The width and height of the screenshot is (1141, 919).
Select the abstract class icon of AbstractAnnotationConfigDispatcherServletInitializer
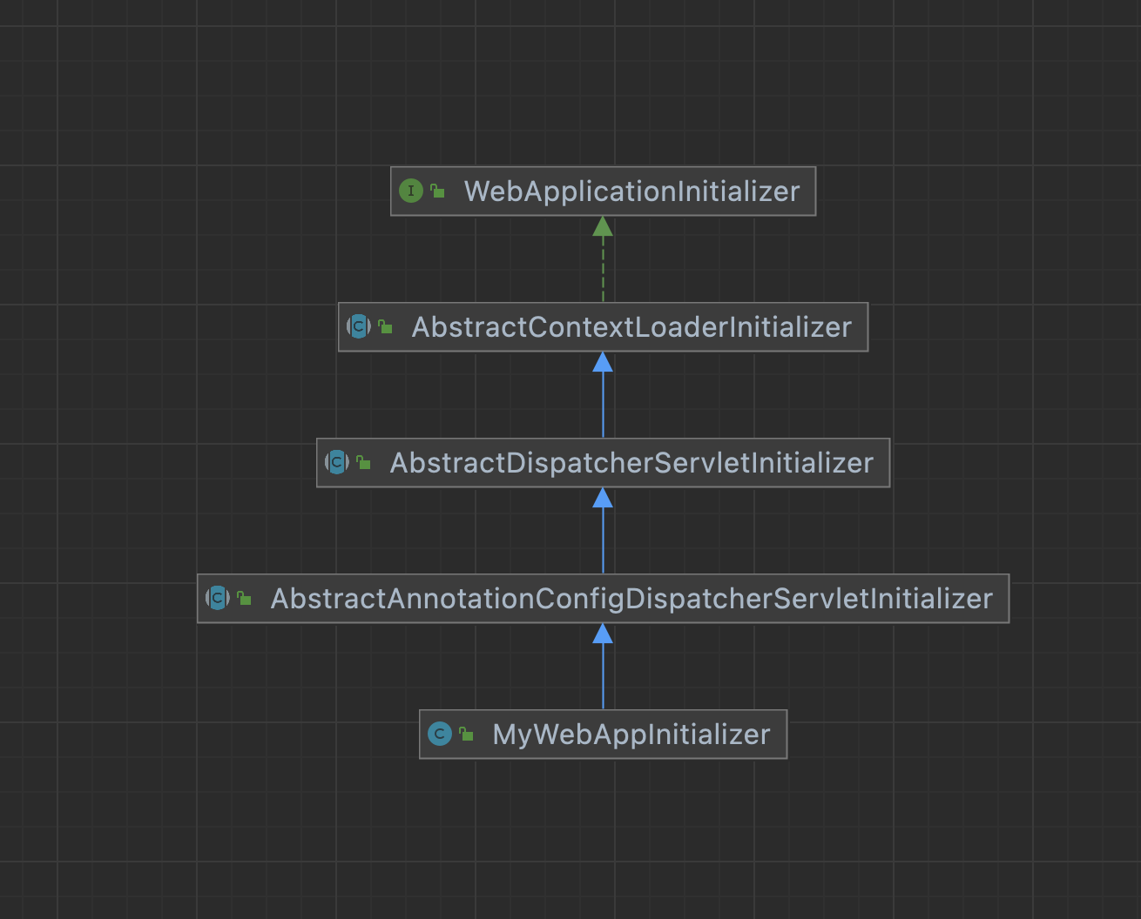pyautogui.click(x=217, y=598)
